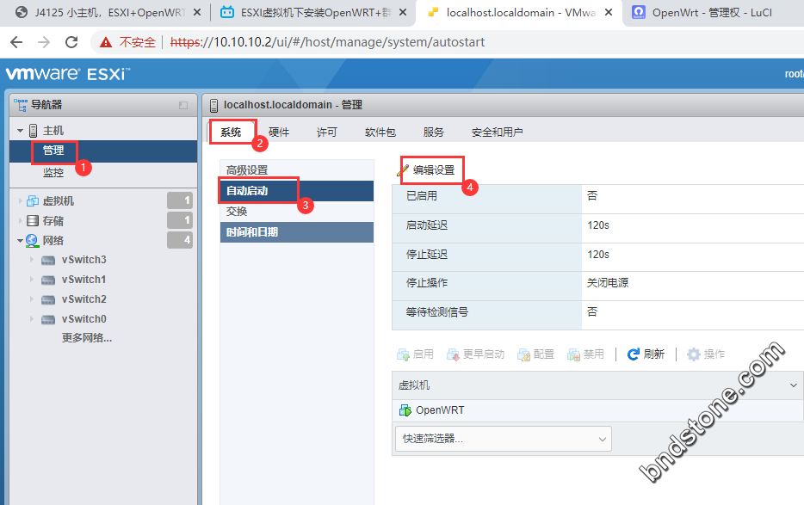Open the 时间和日期 section
The height and width of the screenshot is (505, 804).
pos(297,232)
